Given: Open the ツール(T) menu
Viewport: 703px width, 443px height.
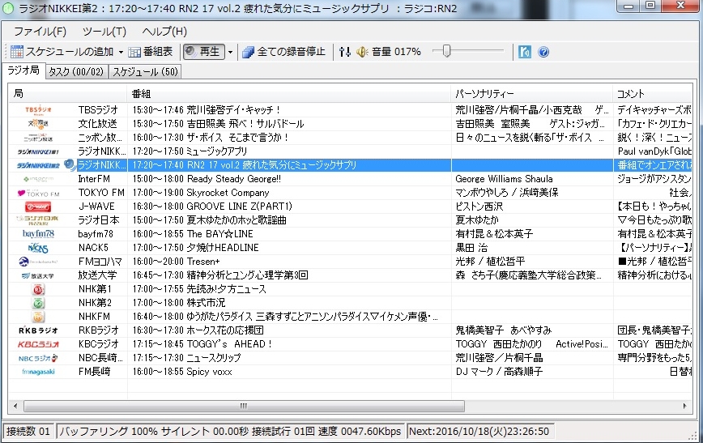Looking at the screenshot, I should [x=104, y=32].
